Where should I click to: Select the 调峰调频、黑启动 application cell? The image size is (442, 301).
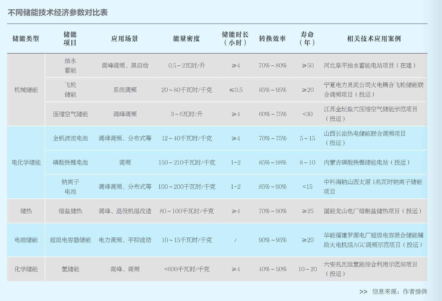click(125, 66)
